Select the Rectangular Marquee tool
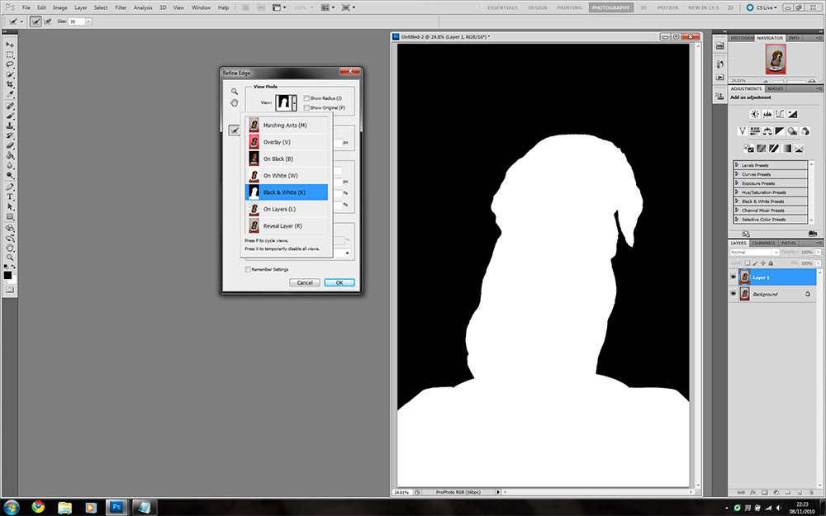The image size is (826, 516). click(x=9, y=54)
